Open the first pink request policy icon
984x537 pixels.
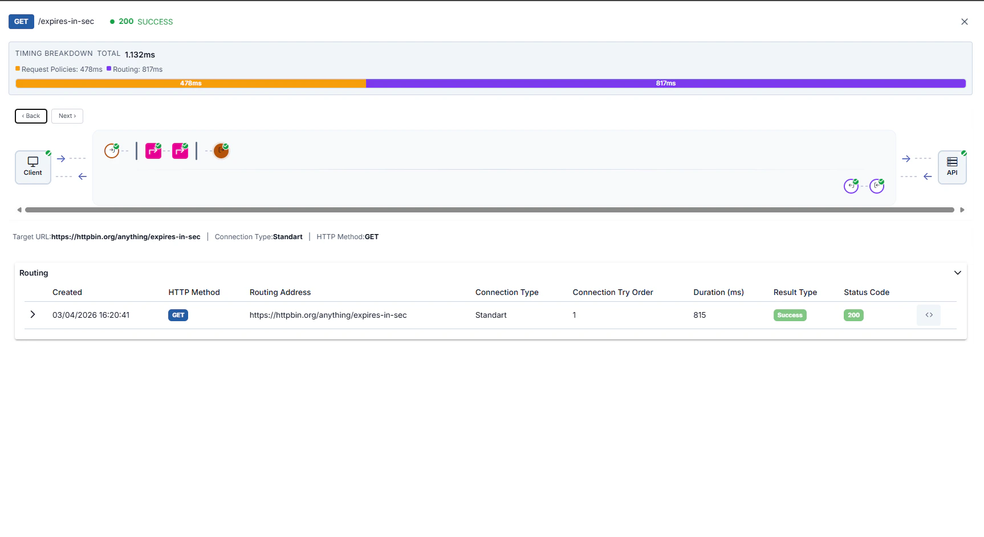153,150
